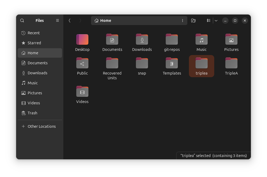This screenshot has height=177, width=267.
Task: Select the capitalized TripleA folder icon
Action: [231, 63]
